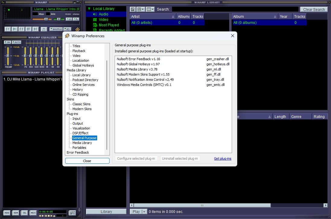Viewport: 331px width, 219px height.
Task: Select Audio in the library tree
Action: [103, 14]
